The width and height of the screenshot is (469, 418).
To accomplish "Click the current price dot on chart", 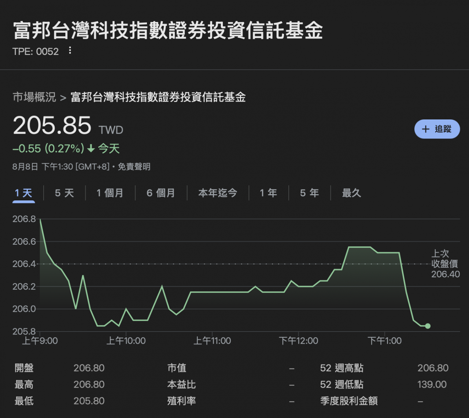I will (x=428, y=326).
